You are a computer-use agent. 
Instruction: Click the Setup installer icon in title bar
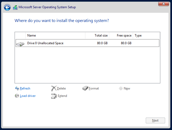pyautogui.click(x=15, y=7)
